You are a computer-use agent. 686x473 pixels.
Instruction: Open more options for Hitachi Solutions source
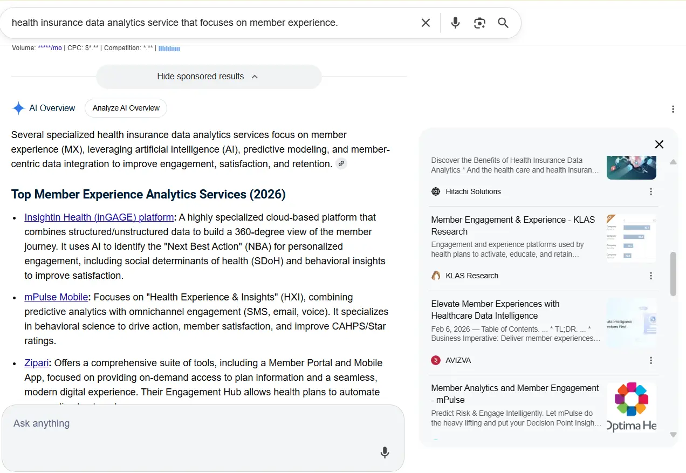tap(651, 191)
